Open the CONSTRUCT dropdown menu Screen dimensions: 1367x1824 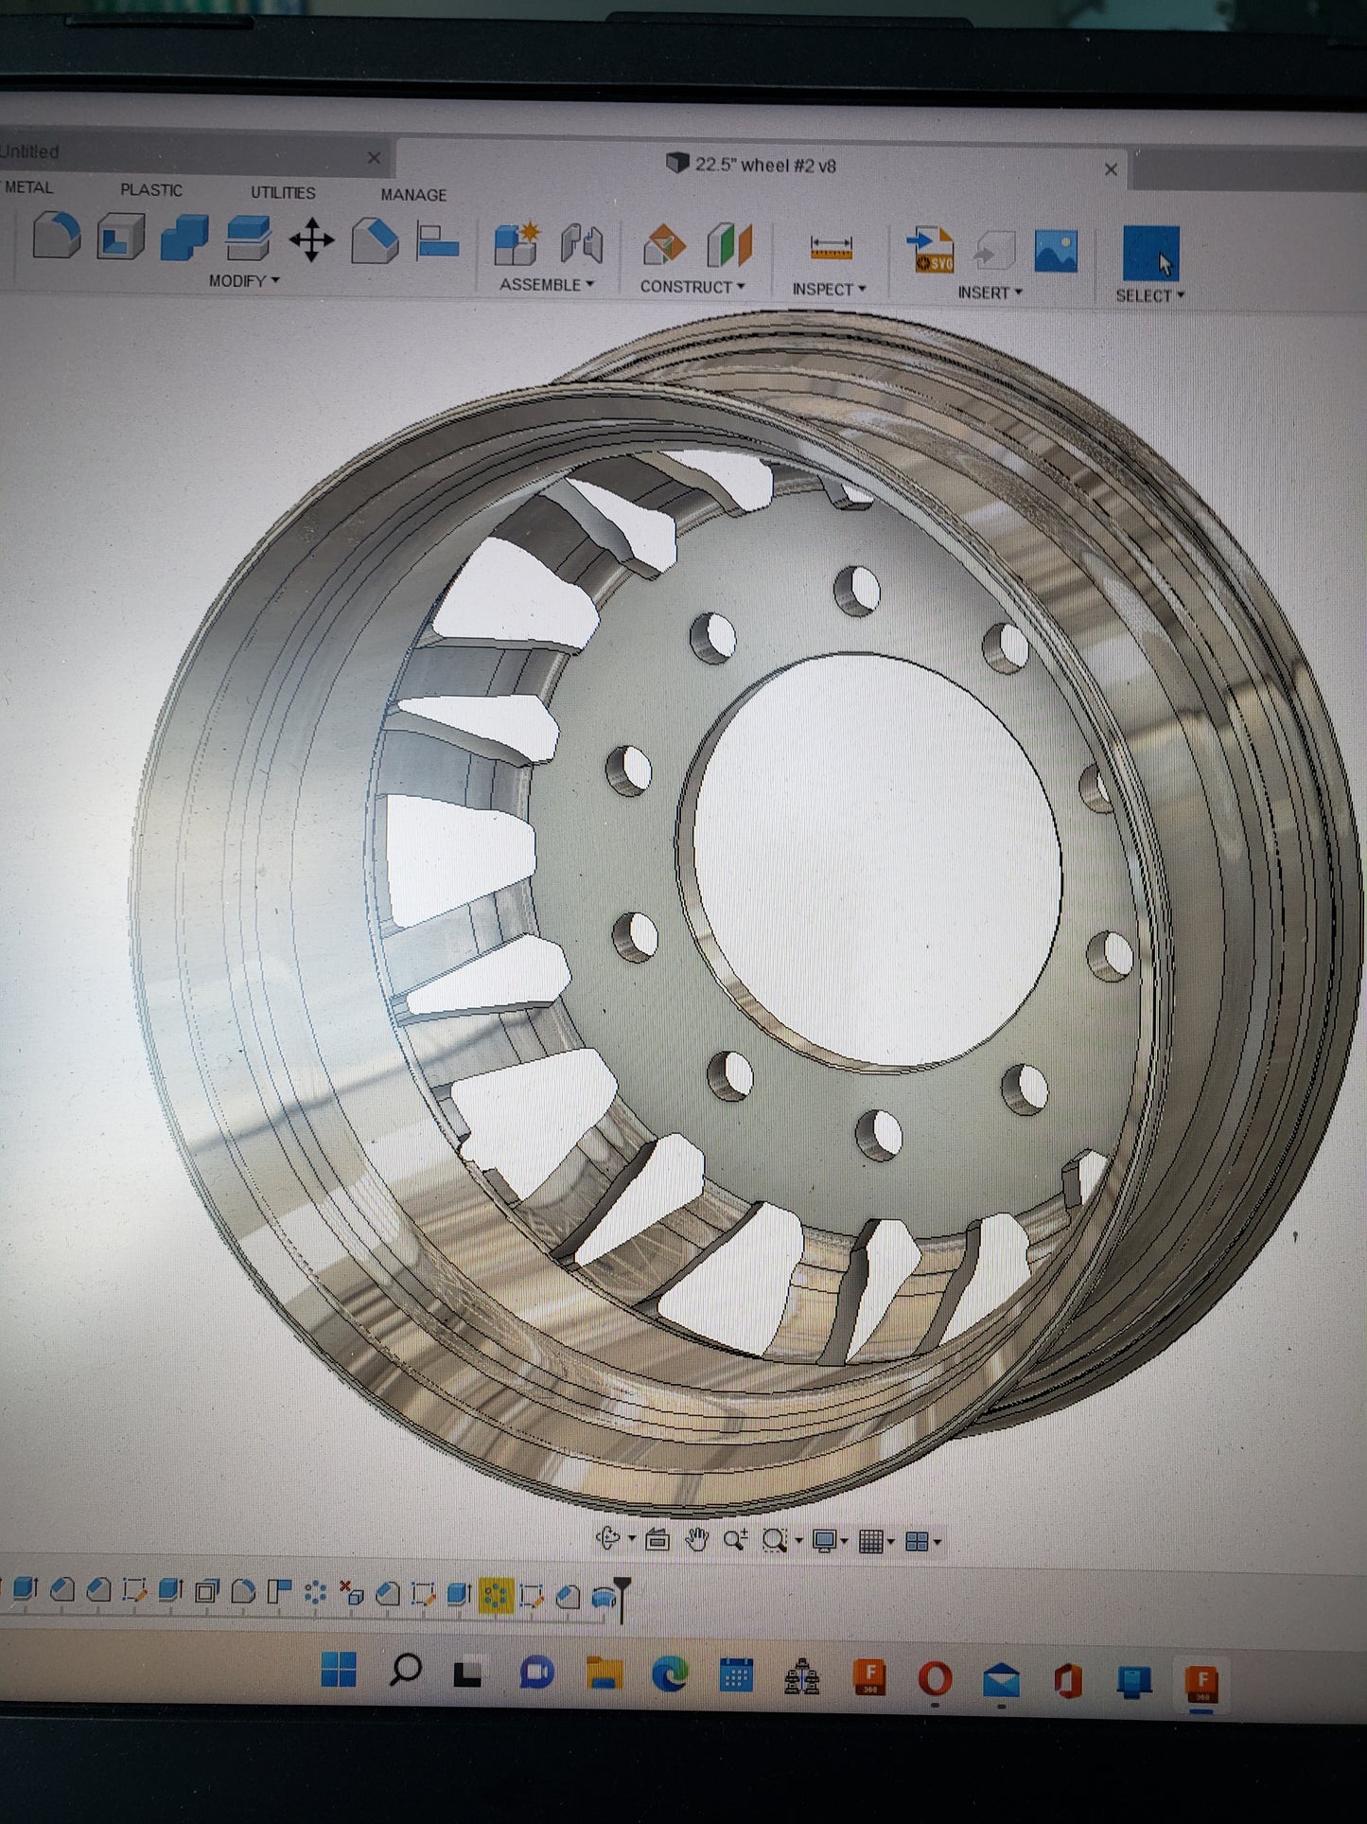[692, 287]
